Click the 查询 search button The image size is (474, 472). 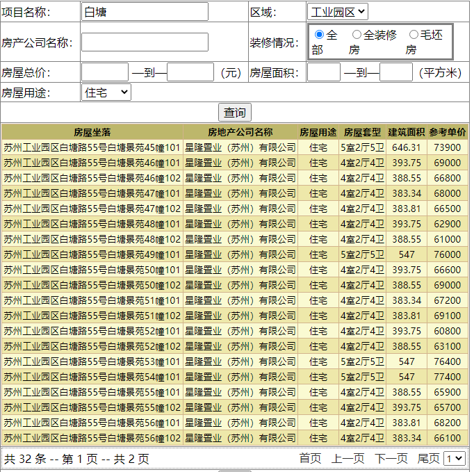235,113
